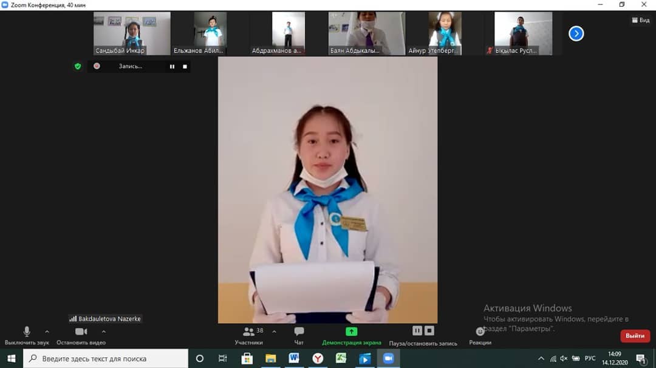The image size is (656, 368).
Task: Open the green map app on taskbar
Action: point(341,358)
